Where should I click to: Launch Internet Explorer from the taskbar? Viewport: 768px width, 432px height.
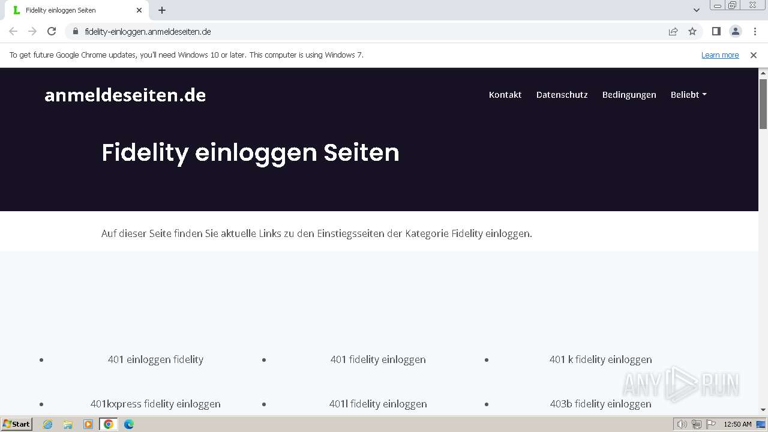pos(47,424)
